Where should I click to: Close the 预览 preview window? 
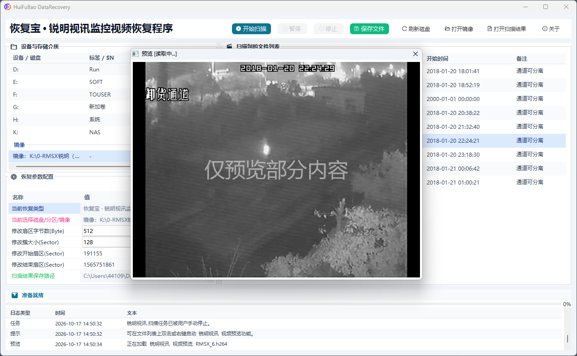point(415,54)
